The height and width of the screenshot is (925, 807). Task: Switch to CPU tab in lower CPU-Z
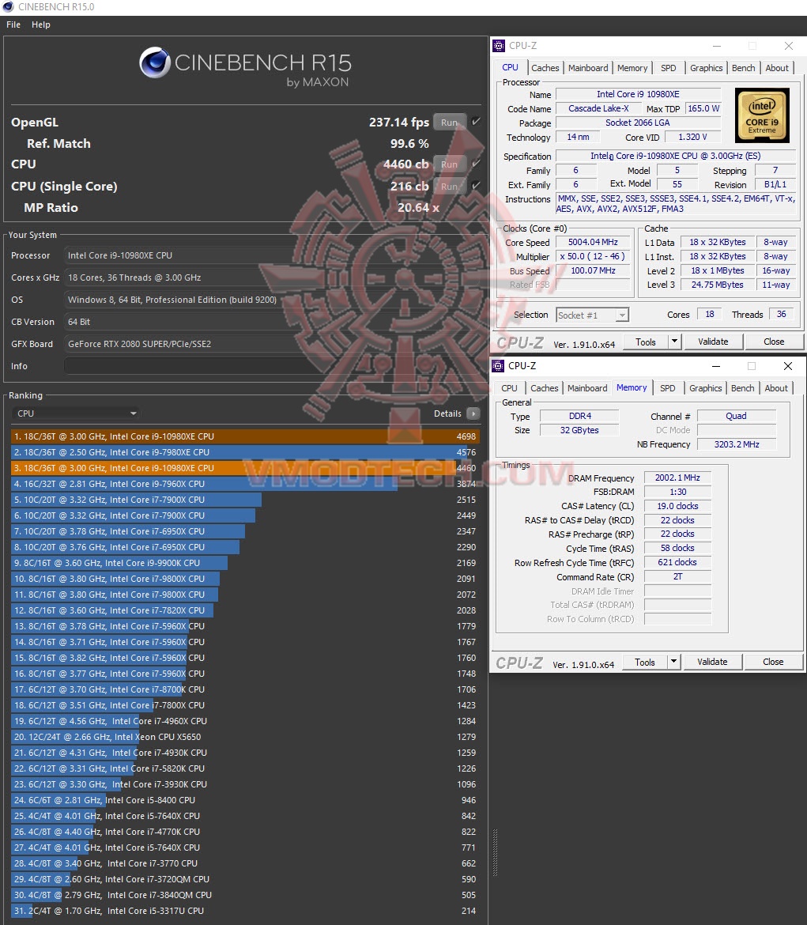pyautogui.click(x=509, y=388)
